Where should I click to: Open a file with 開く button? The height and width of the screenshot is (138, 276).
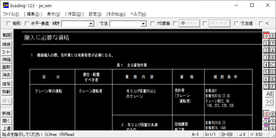coord(6,121)
